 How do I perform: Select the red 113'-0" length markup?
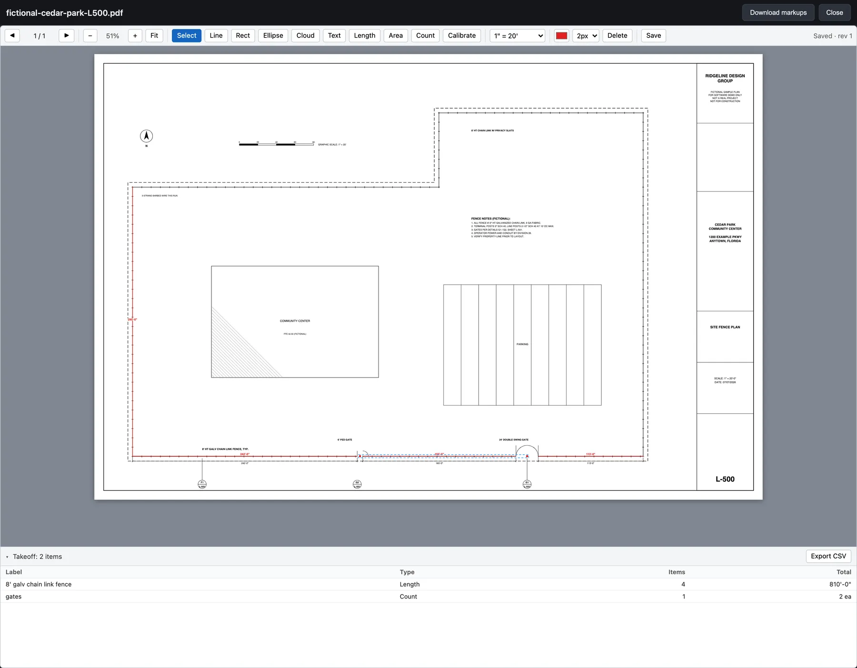point(590,454)
